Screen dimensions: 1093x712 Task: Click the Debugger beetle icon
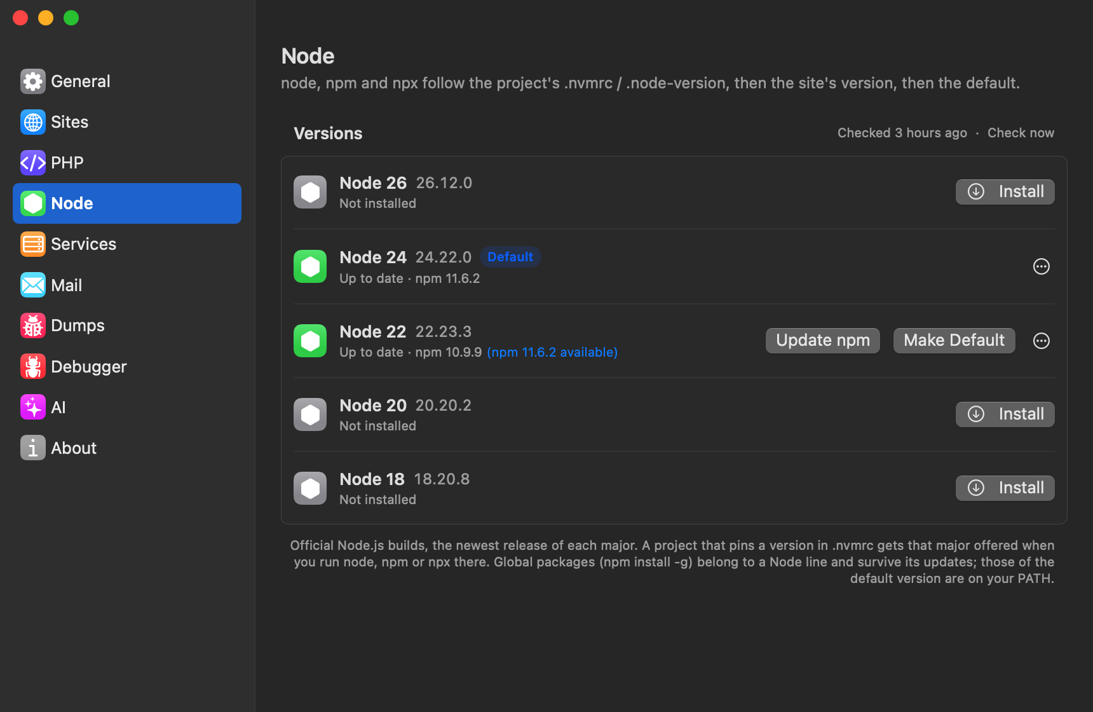click(x=33, y=366)
